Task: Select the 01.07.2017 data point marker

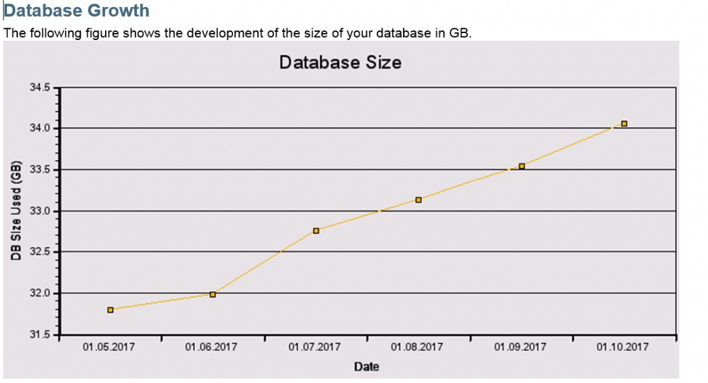Action: coord(316,230)
